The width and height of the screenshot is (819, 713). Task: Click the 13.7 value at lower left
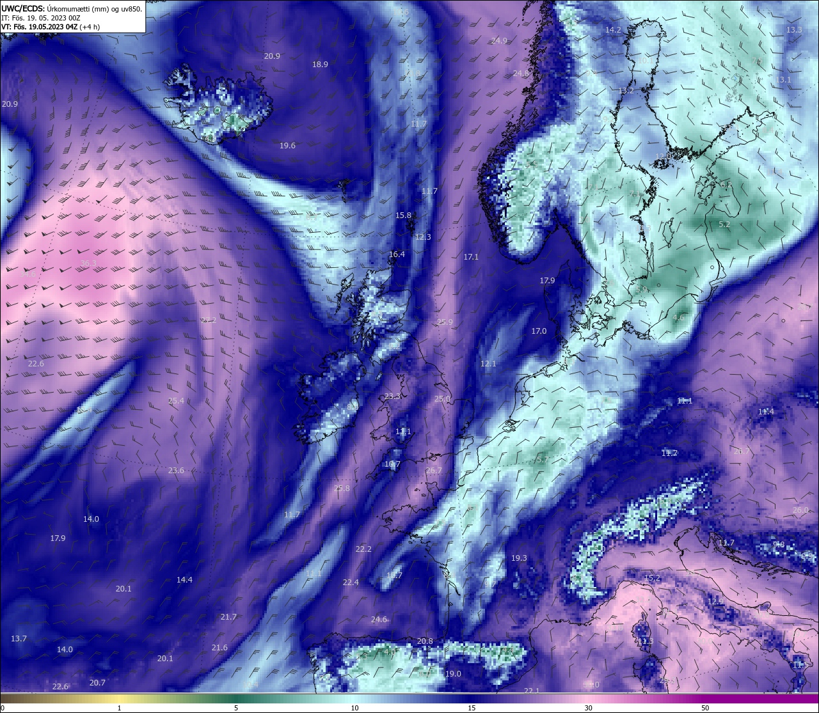point(19,639)
